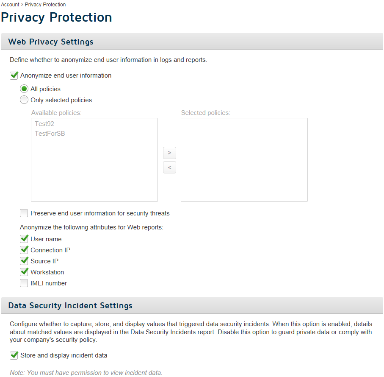
Task: Open the Account breadcrumb link
Action: point(10,4)
